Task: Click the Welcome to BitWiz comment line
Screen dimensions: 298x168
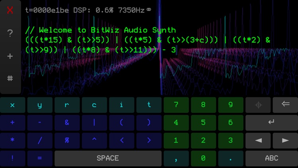Action: coord(101,30)
